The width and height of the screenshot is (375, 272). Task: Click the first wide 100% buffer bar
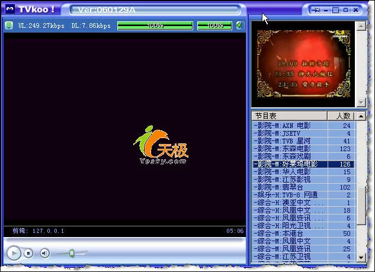155,25
